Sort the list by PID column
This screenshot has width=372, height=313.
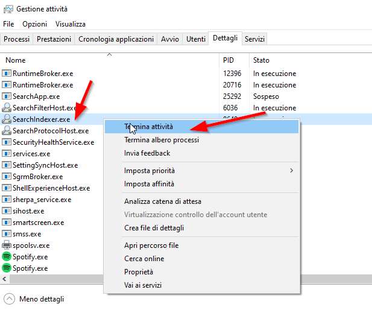[x=229, y=60]
